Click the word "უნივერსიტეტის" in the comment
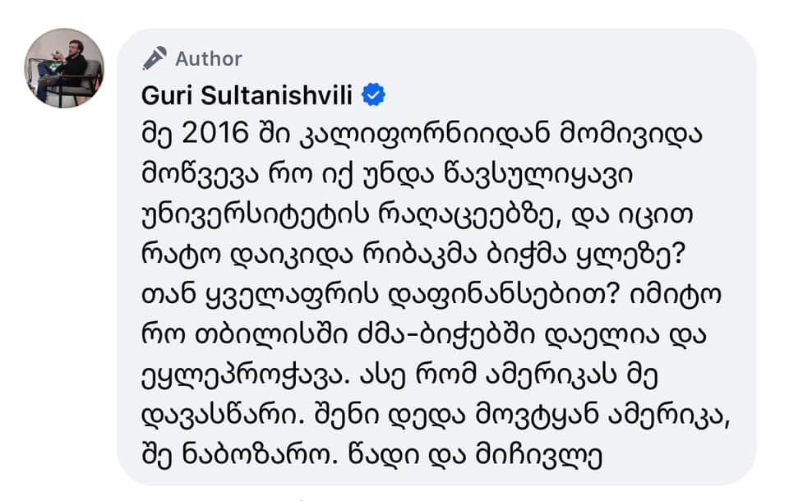 pos(248,214)
